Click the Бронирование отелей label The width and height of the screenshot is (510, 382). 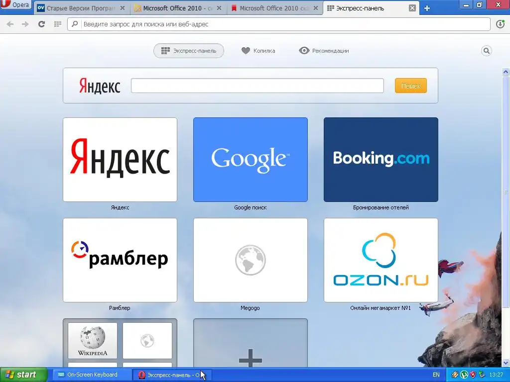point(381,207)
